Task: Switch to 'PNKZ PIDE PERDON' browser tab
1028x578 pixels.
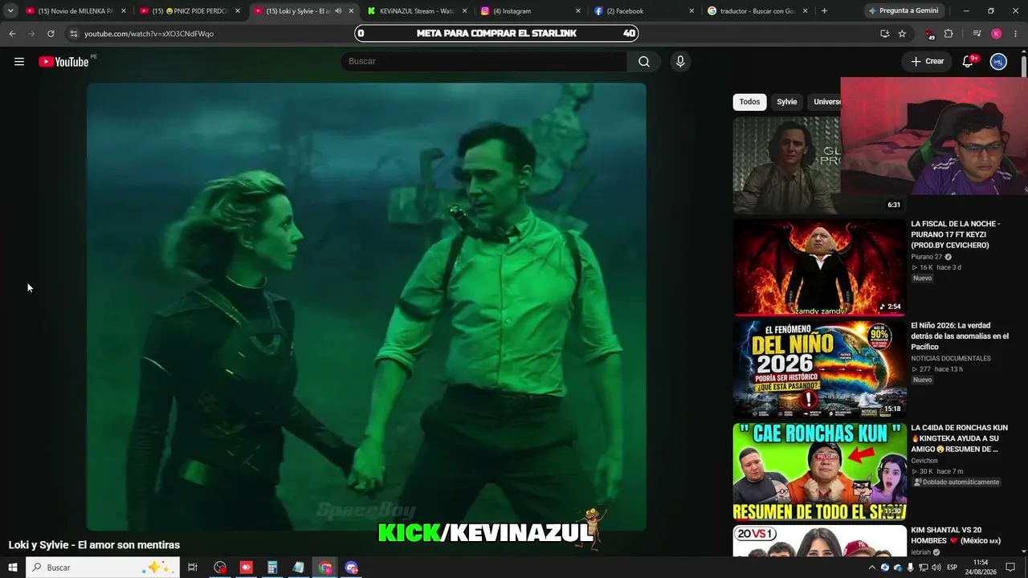Action: click(x=190, y=11)
